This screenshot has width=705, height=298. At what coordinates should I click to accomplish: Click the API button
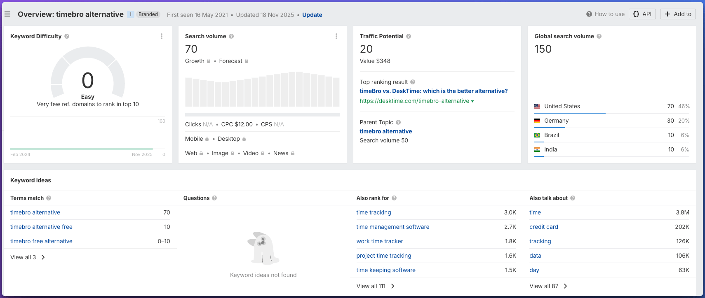642,14
